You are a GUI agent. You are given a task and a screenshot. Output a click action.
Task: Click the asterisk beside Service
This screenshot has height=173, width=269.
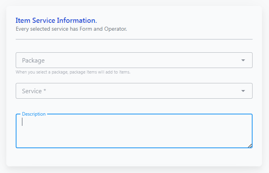coord(45,90)
